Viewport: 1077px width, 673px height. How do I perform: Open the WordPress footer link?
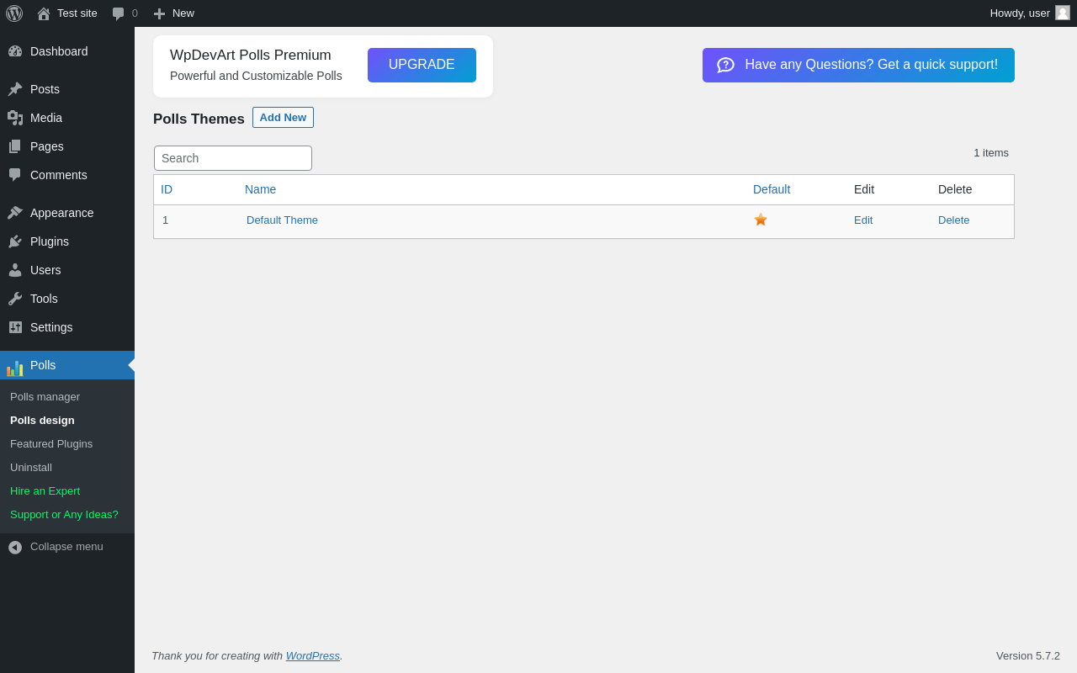coord(313,655)
